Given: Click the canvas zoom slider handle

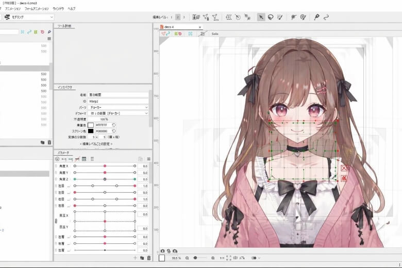Looking at the screenshot, I should (195, 258).
